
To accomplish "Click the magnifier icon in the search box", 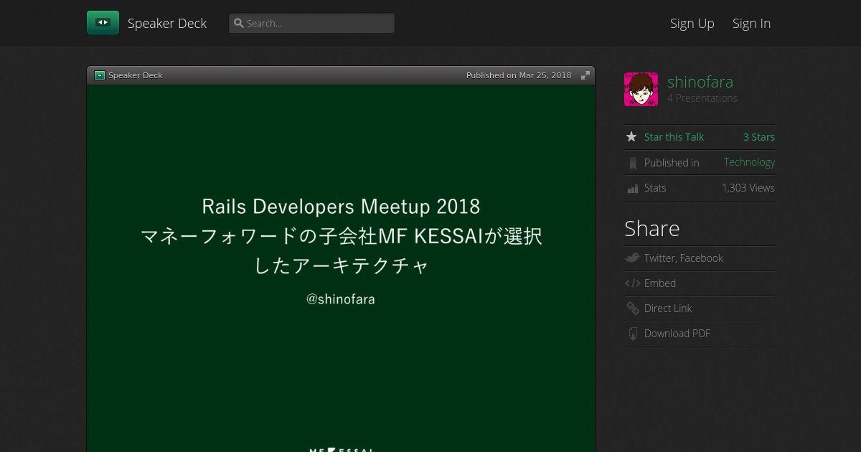I will pyautogui.click(x=239, y=23).
